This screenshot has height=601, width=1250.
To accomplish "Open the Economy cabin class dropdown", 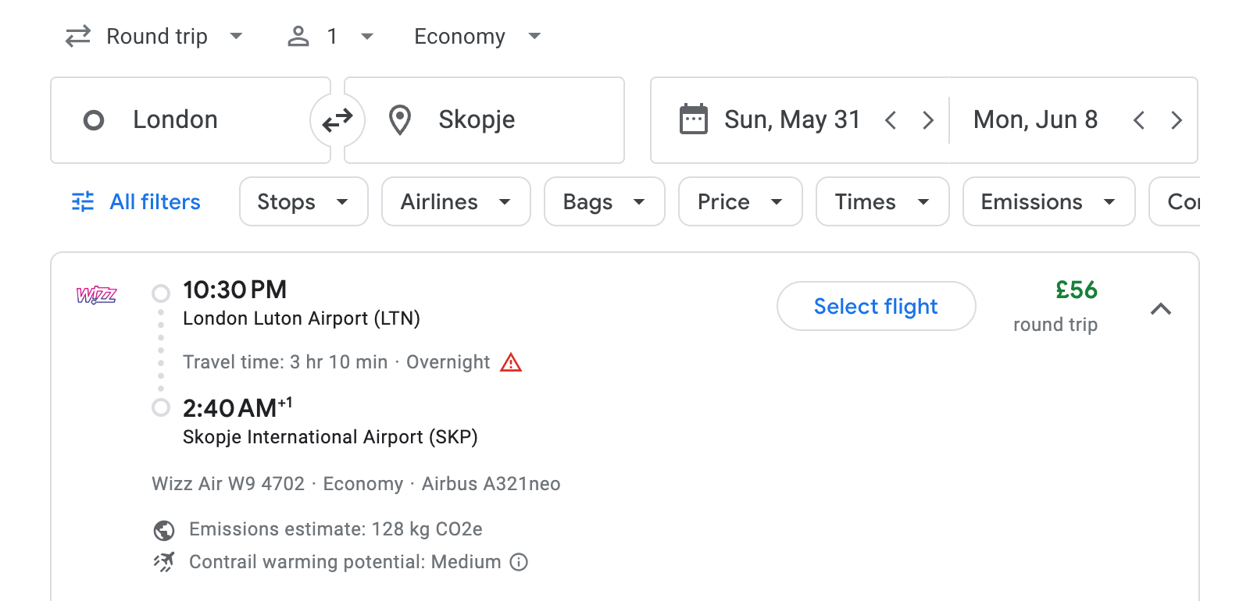I will (x=477, y=36).
